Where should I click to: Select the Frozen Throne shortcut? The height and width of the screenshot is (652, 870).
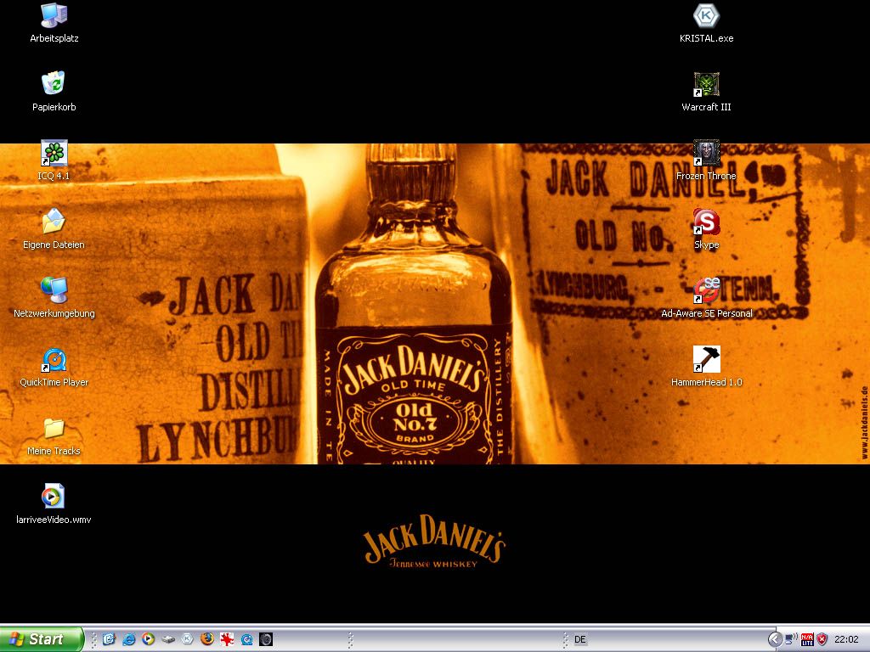coord(706,160)
